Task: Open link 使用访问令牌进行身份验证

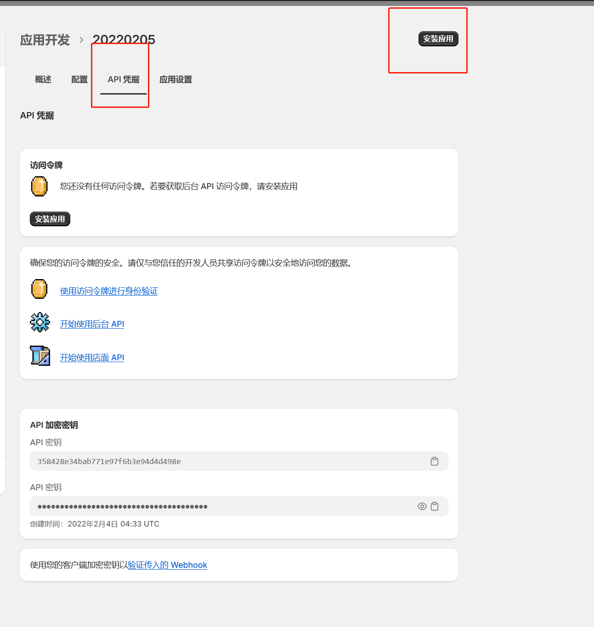Action: tap(109, 291)
